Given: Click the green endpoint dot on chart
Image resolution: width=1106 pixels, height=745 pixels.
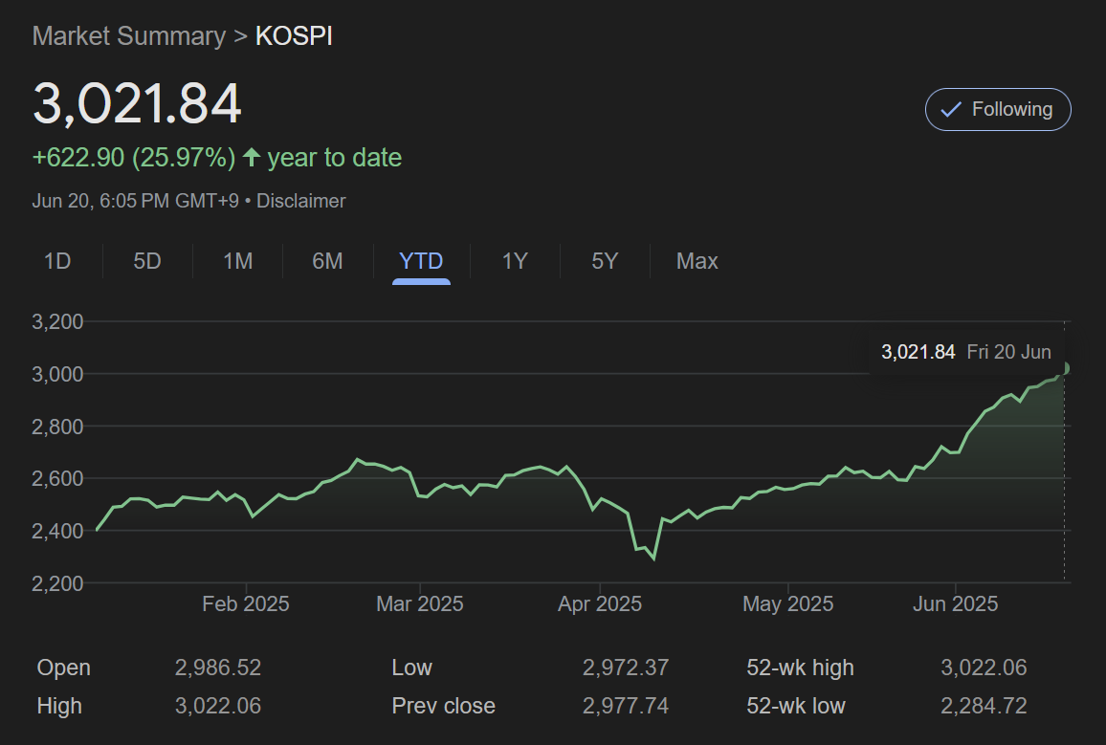Looking at the screenshot, I should 1065,368.
